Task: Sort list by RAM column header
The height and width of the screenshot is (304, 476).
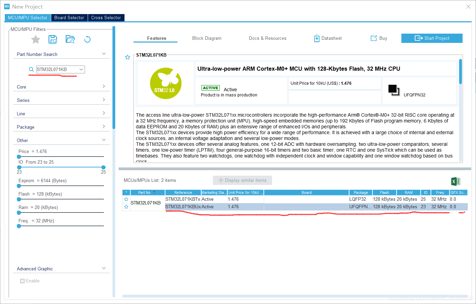Action: tap(409, 192)
